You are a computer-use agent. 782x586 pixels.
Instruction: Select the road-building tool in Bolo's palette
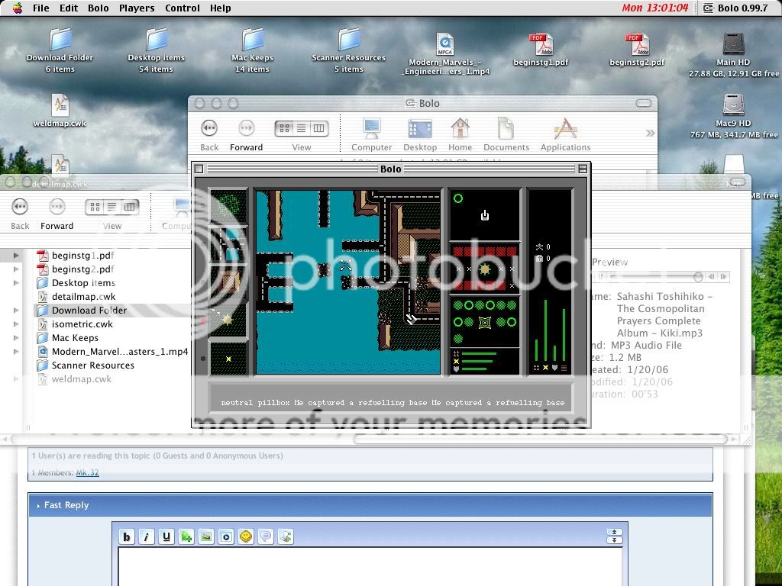(228, 244)
